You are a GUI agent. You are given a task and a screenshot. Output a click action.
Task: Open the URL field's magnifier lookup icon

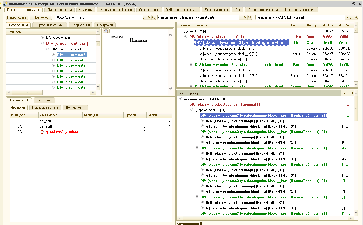point(154,17)
